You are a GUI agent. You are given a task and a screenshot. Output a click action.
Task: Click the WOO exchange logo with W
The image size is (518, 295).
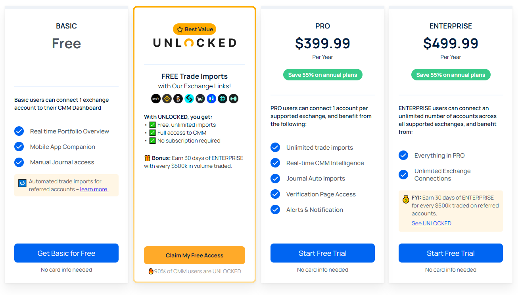pos(200,99)
